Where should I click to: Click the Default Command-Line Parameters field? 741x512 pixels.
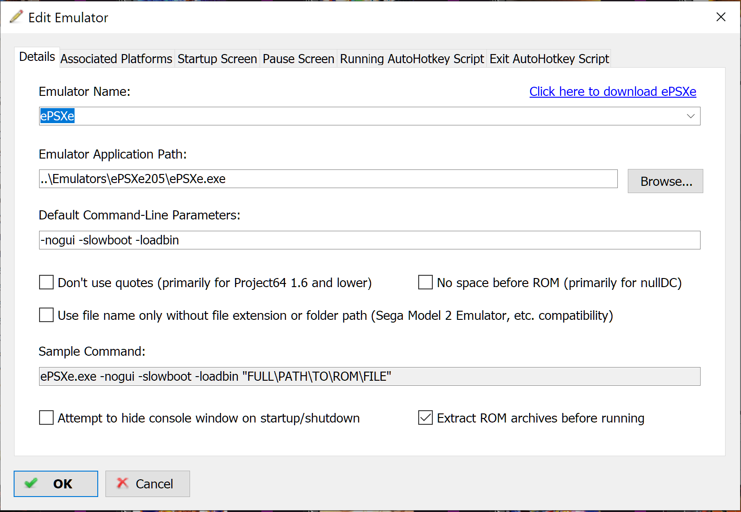pyautogui.click(x=370, y=240)
